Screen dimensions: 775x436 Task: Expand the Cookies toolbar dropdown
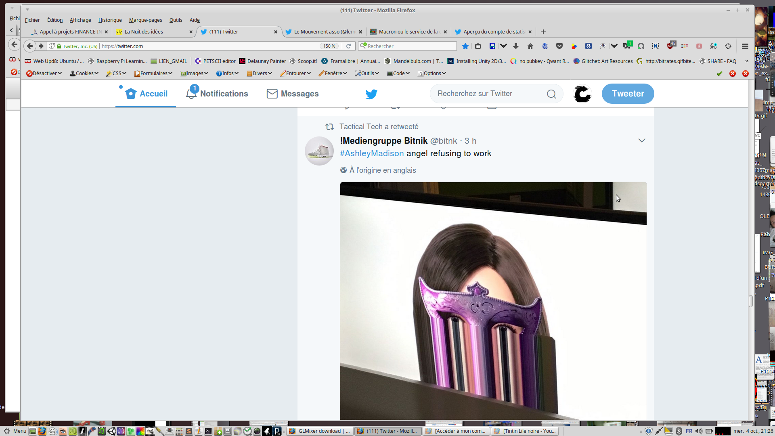click(x=84, y=73)
